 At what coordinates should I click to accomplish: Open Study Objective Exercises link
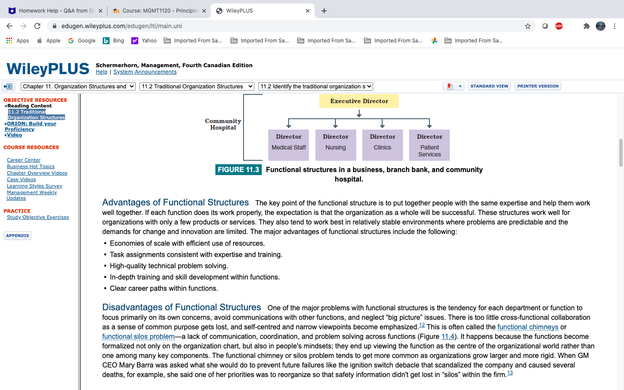click(38, 217)
